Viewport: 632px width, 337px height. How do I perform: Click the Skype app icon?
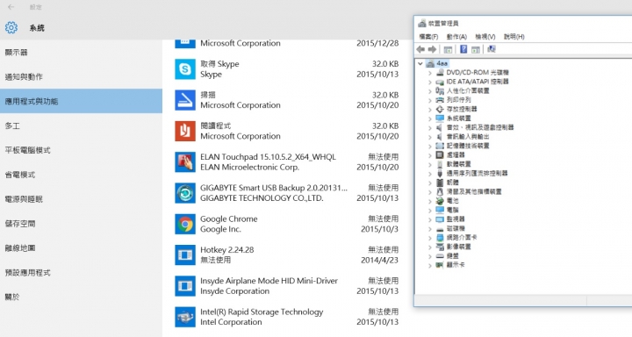click(185, 69)
